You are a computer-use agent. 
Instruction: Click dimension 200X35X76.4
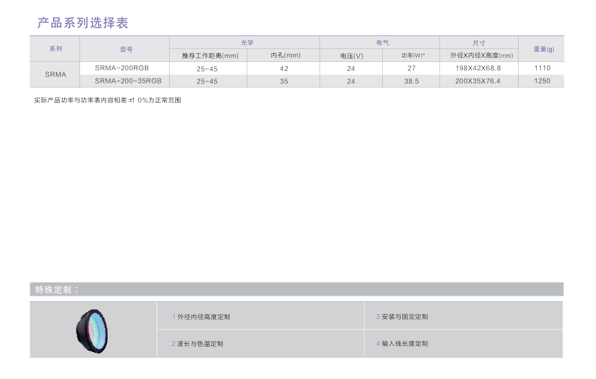(x=478, y=81)
